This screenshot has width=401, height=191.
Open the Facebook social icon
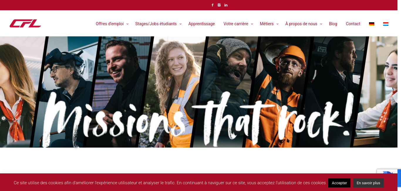pos(213,5)
